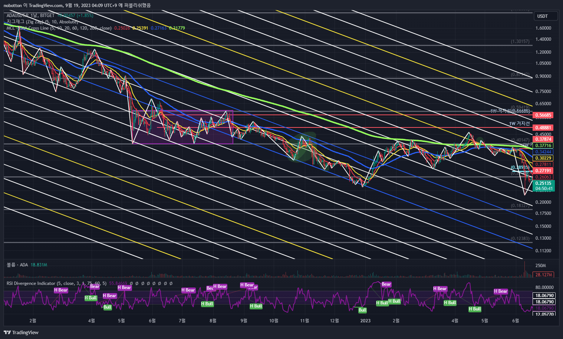The image size is (563, 339).
Task: Click the 0.27811 price label
Action: tap(543, 164)
